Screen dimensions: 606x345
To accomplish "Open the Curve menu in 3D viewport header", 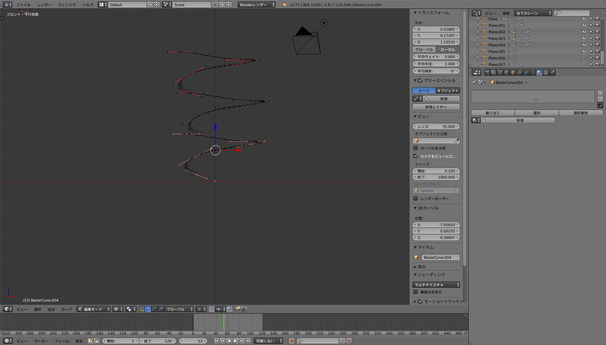I will 67,309.
